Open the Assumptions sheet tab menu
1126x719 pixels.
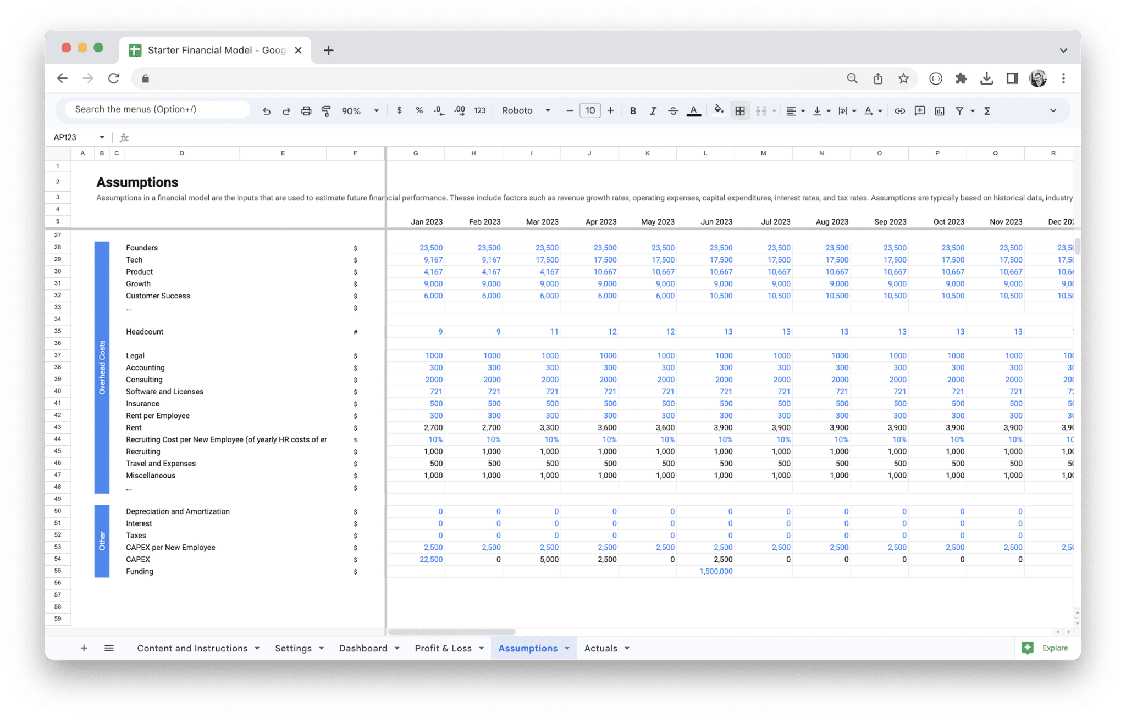tap(567, 648)
